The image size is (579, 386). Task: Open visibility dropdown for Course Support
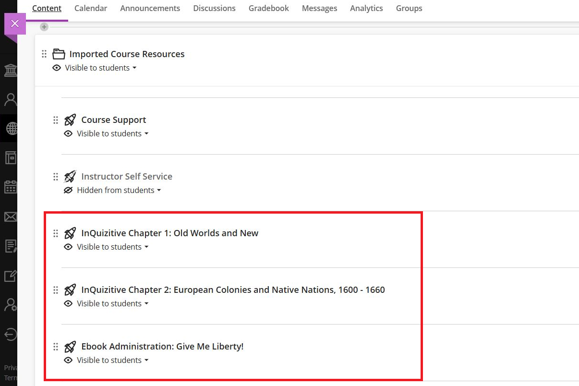tap(113, 133)
